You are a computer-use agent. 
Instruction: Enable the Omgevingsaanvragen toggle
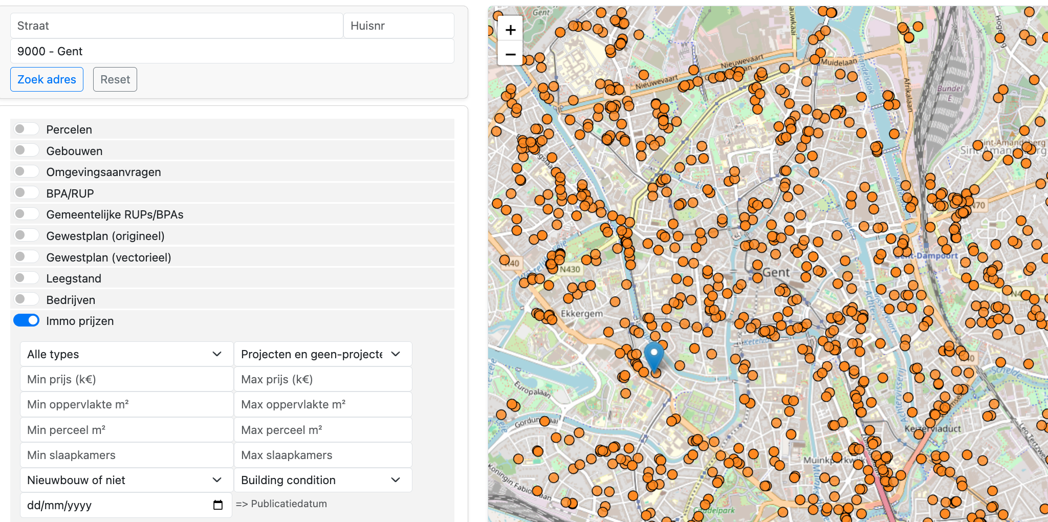[27, 171]
